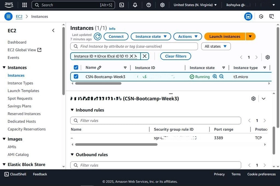Follow the EC2 breadcrumb link
The height and width of the screenshot is (186, 280).
click(x=19, y=16)
